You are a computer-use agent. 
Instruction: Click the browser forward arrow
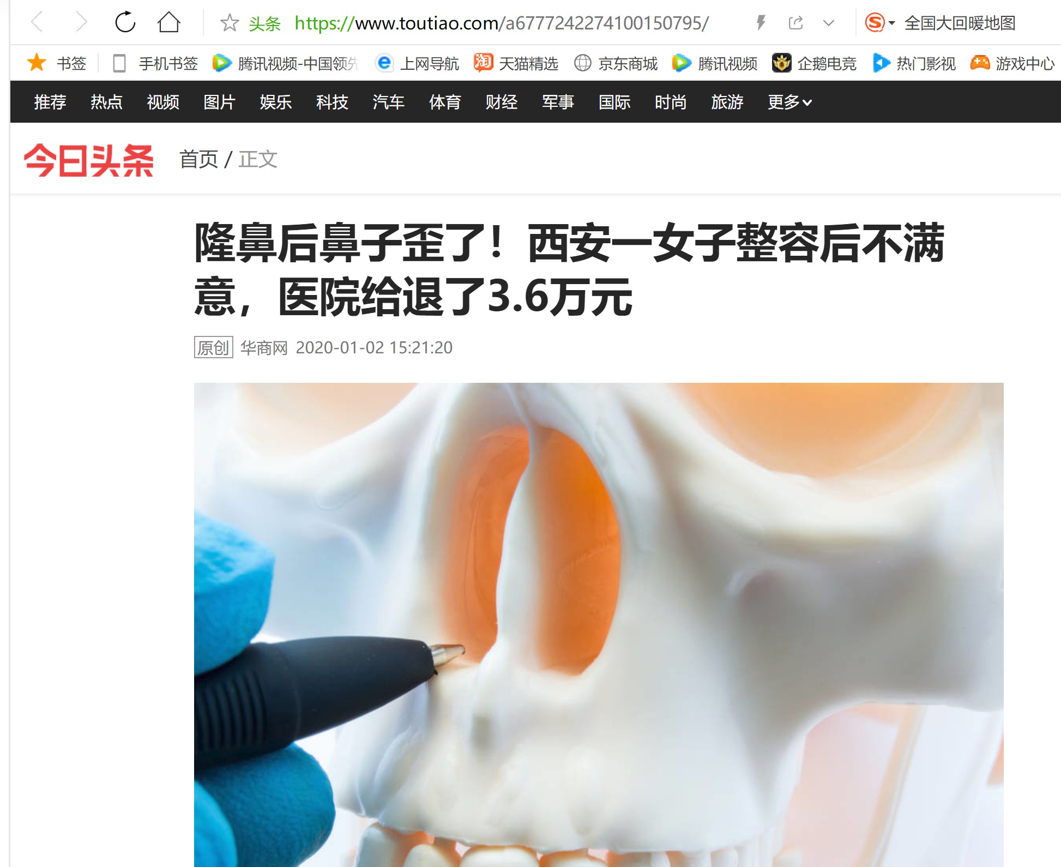point(81,22)
